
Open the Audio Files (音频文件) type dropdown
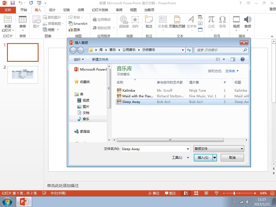(x=219, y=149)
